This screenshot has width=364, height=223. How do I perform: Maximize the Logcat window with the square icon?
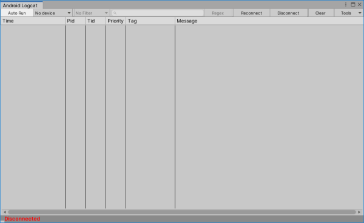click(353, 5)
